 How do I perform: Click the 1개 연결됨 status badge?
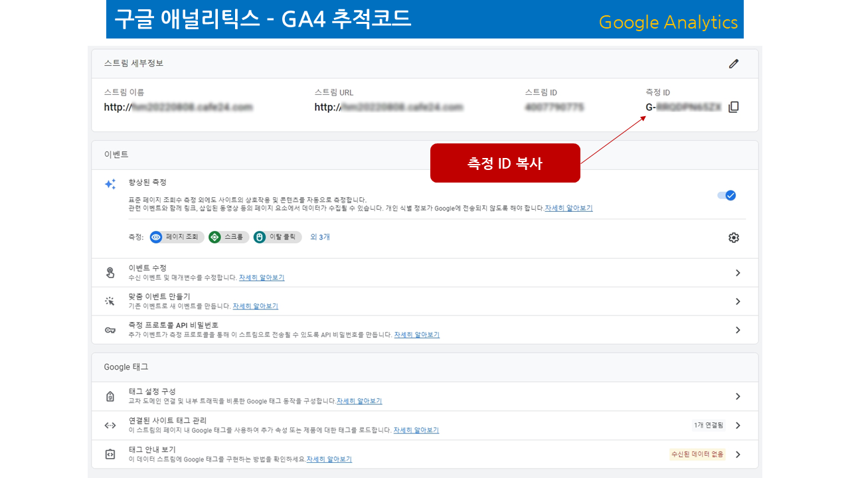(x=709, y=425)
